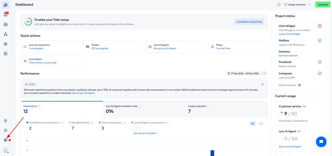332x156 pixels.
Task: Open the Flows sidebar icon
Action: [6, 34]
